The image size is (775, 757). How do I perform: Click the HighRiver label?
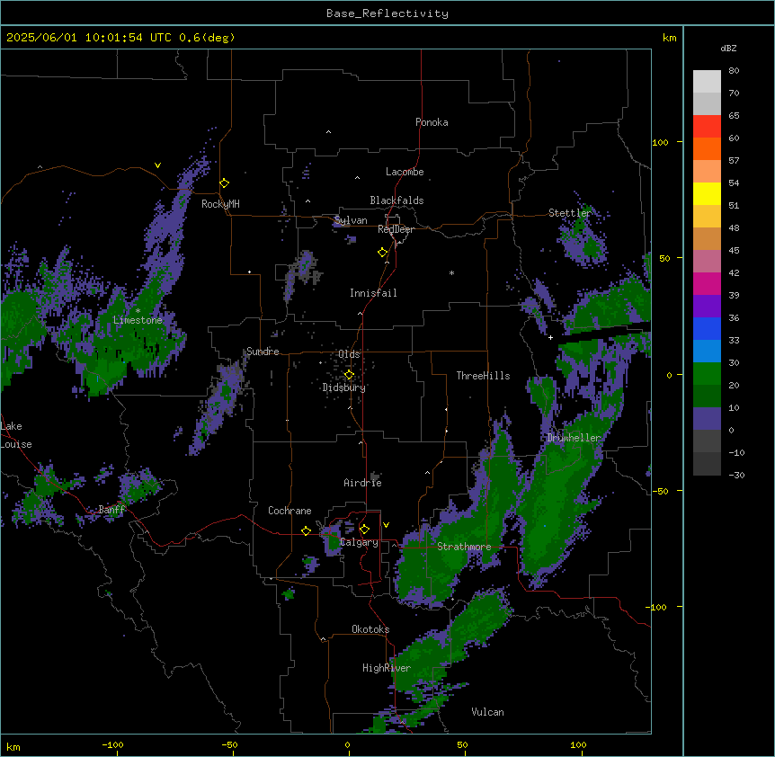387,668
